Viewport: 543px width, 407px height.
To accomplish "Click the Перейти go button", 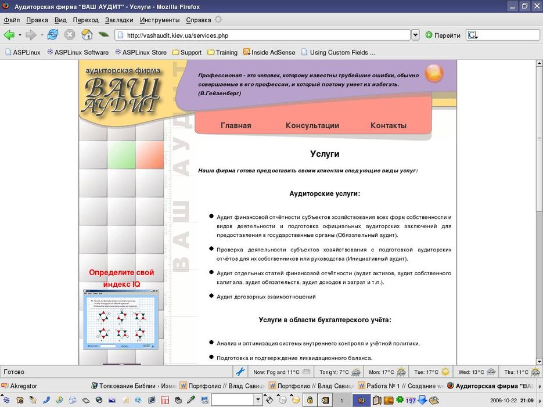I will pos(443,35).
